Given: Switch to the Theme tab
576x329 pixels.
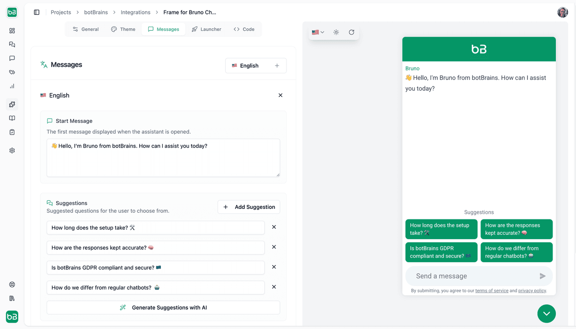Looking at the screenshot, I should coord(123,29).
